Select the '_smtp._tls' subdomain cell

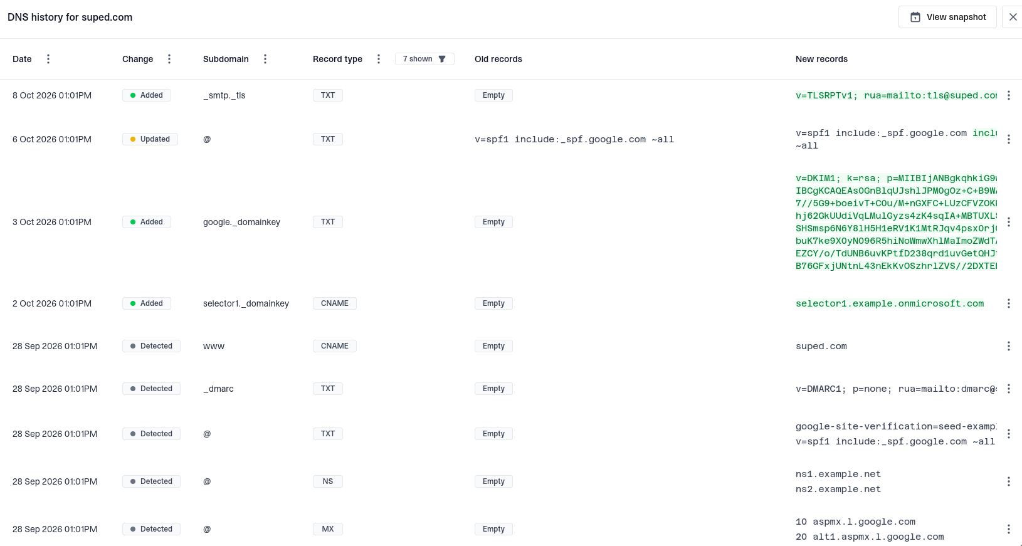[224, 95]
